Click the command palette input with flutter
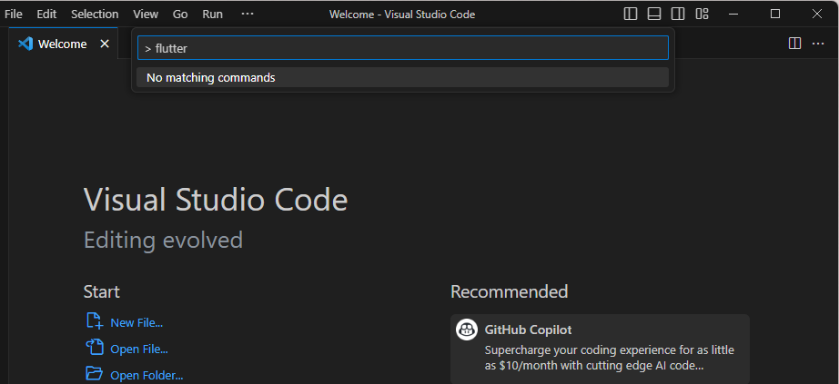Image resolution: width=839 pixels, height=384 pixels. [403, 48]
